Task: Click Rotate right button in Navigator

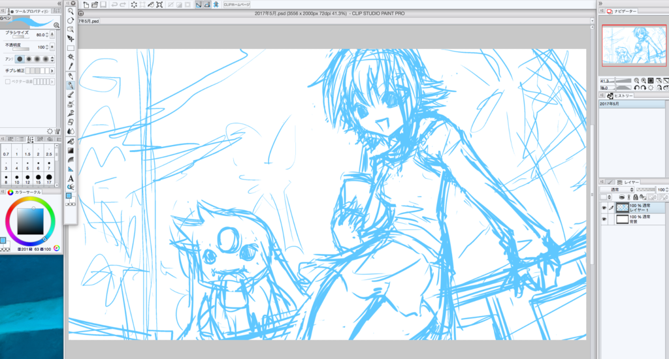Action: (x=644, y=88)
